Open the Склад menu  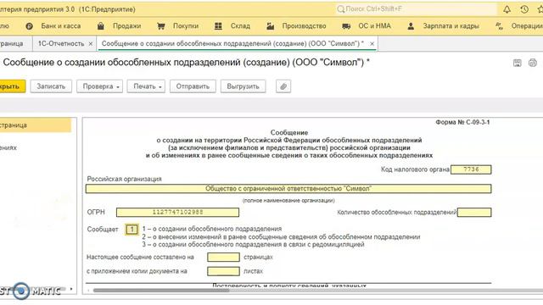pos(240,26)
